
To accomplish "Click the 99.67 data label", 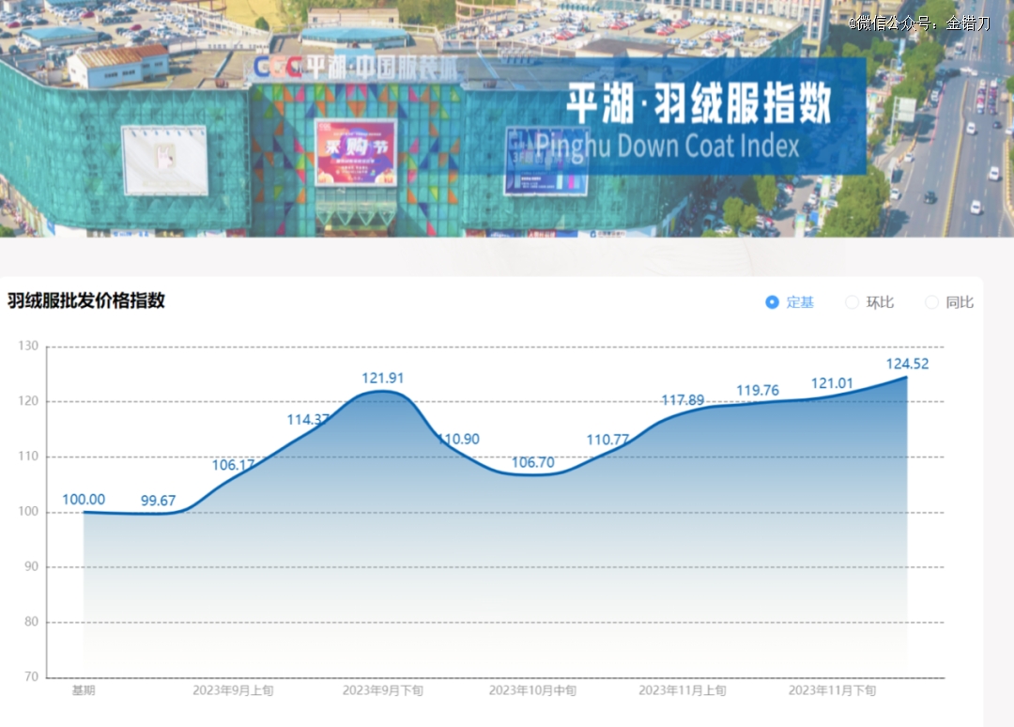I will [x=159, y=501].
